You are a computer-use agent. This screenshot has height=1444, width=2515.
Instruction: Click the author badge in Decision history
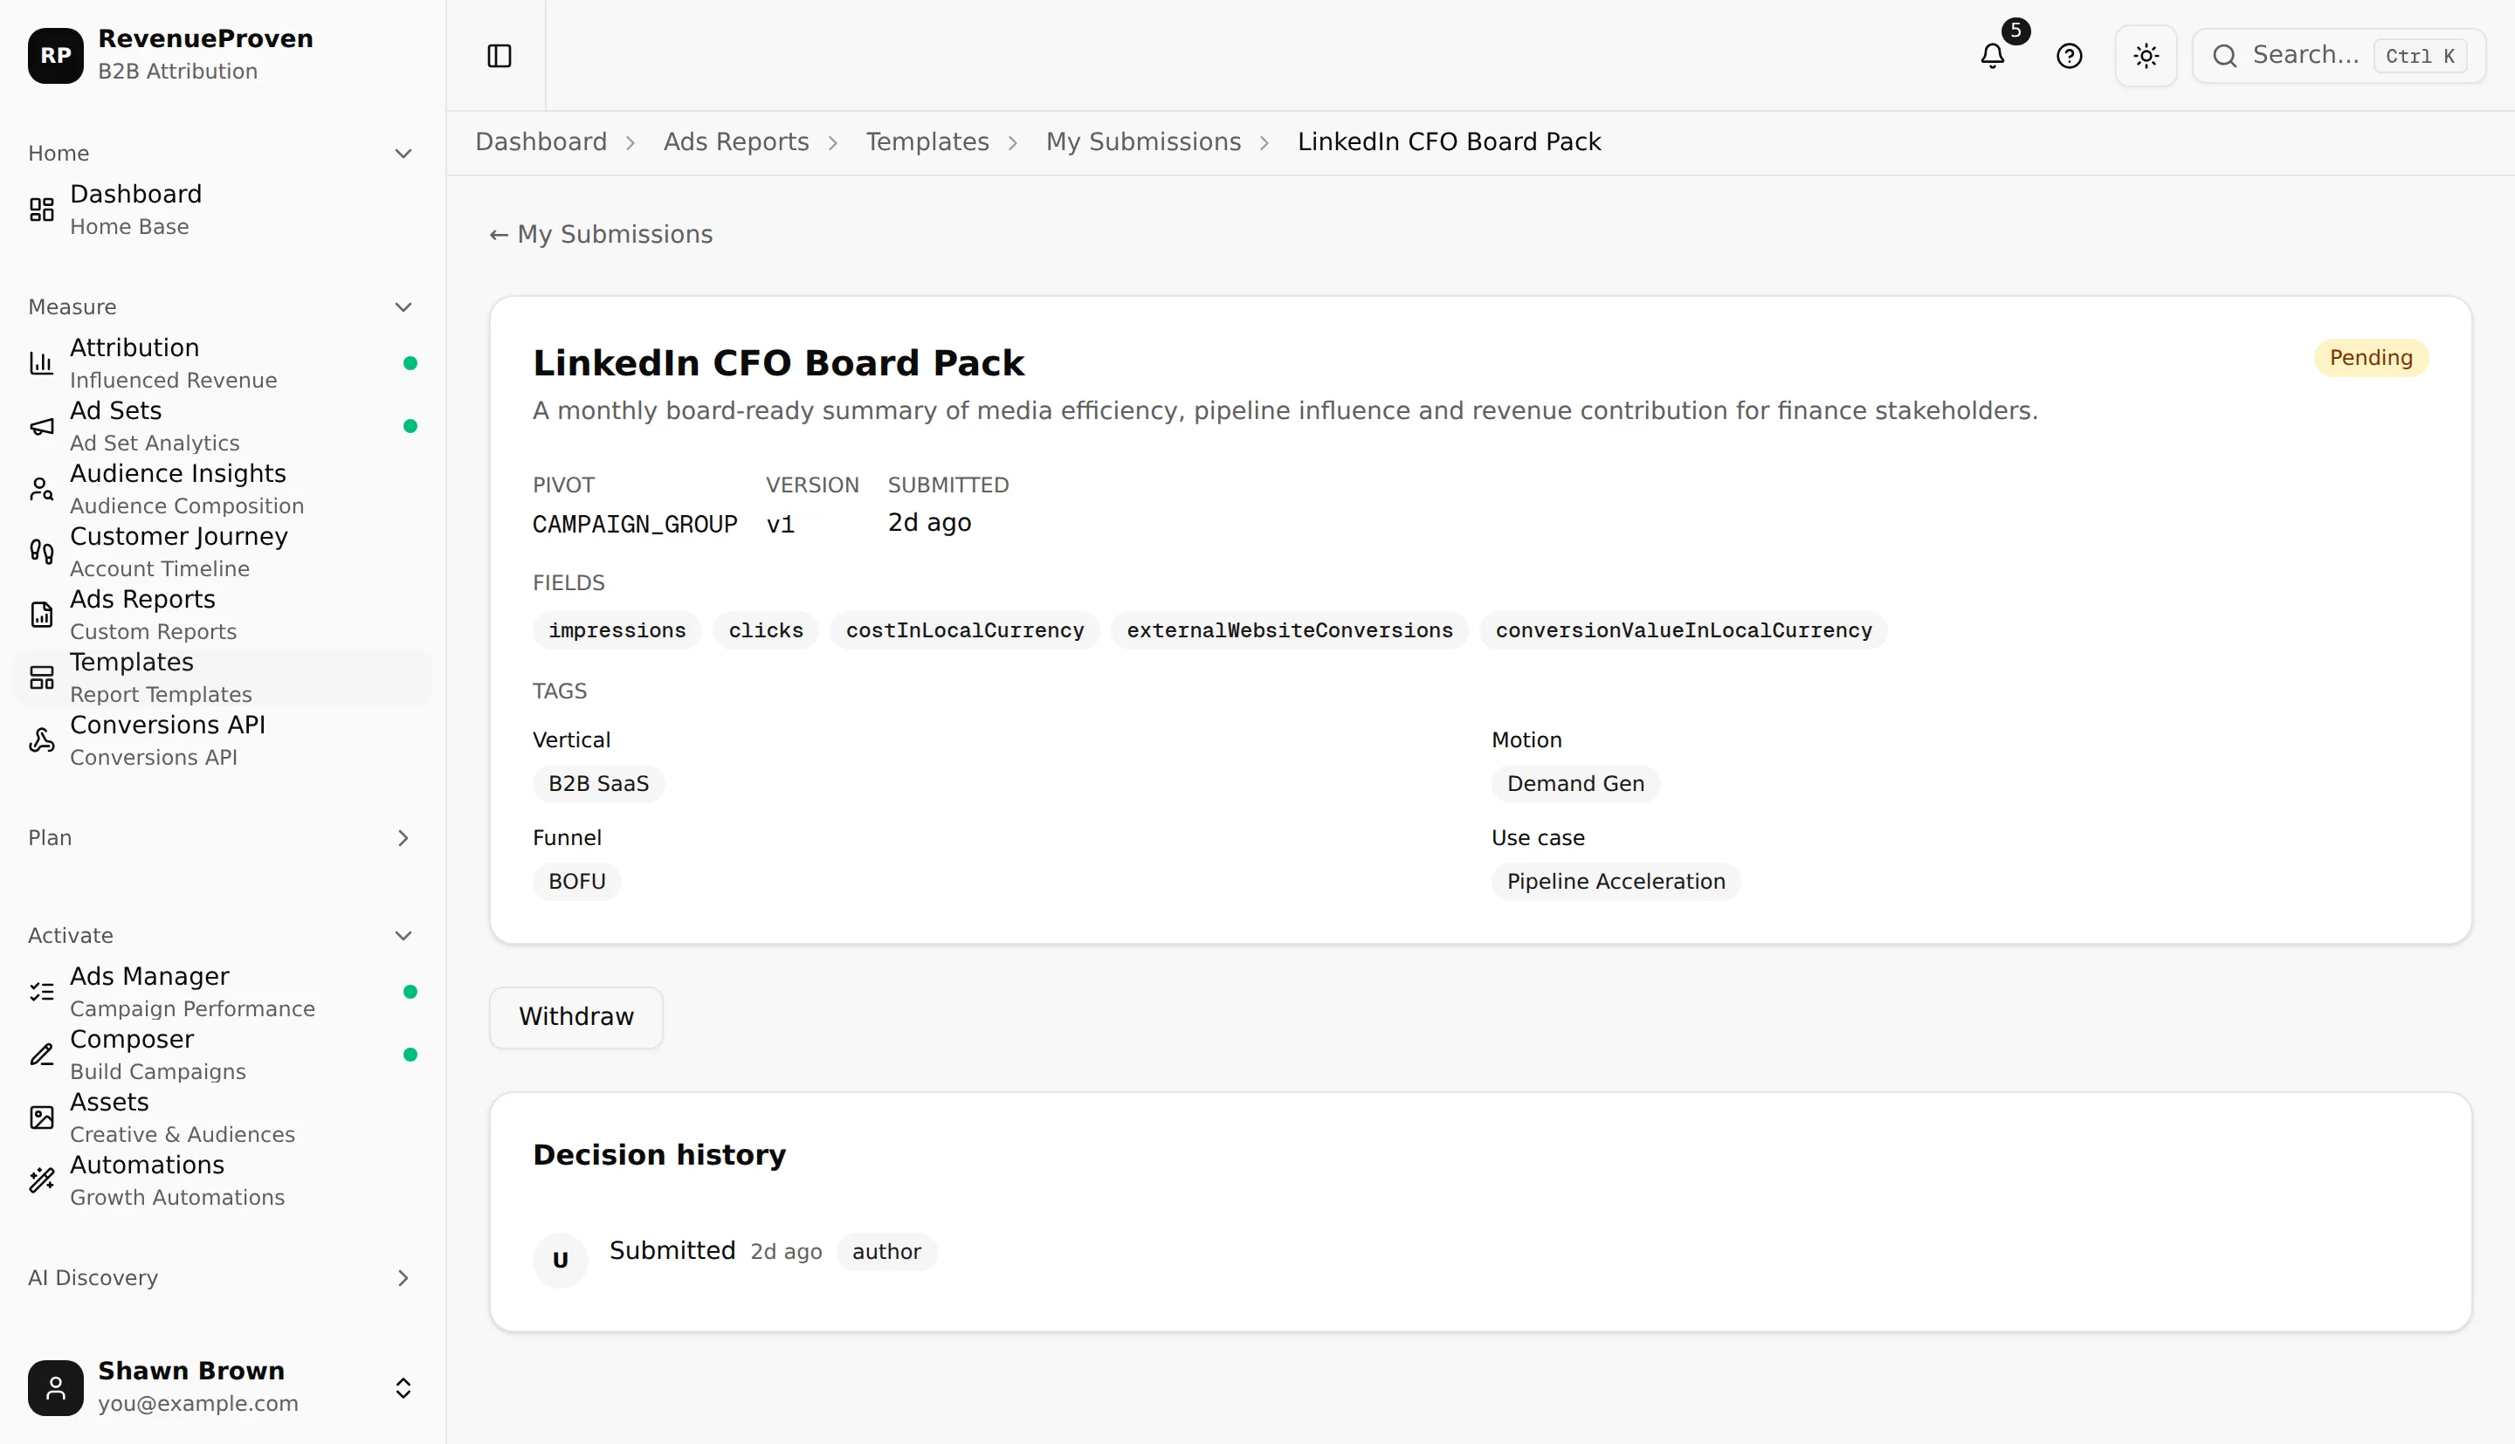coord(886,1252)
